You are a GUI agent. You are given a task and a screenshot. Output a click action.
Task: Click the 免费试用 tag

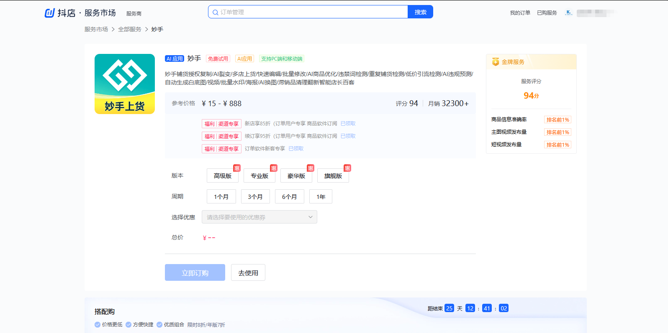[x=218, y=59]
